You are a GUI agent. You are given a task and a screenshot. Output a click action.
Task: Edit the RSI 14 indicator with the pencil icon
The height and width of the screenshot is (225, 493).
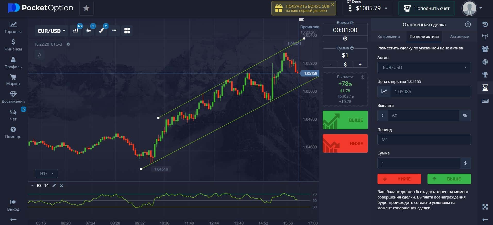54,185
